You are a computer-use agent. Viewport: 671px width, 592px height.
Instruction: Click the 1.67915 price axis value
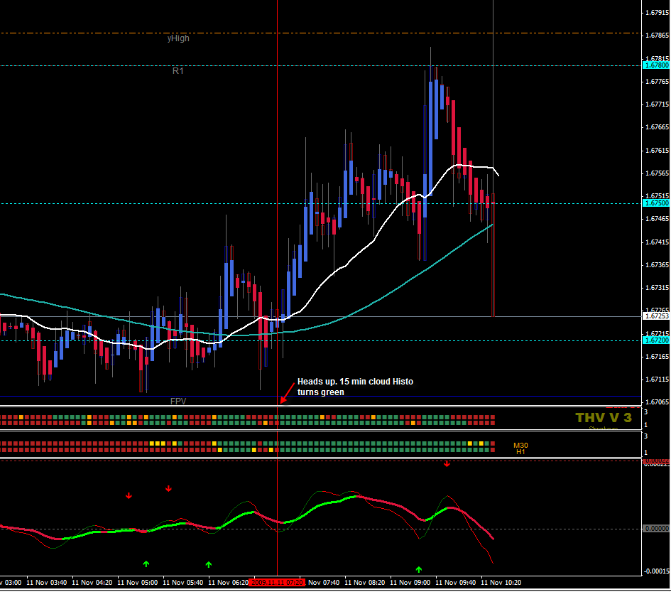[x=657, y=13]
